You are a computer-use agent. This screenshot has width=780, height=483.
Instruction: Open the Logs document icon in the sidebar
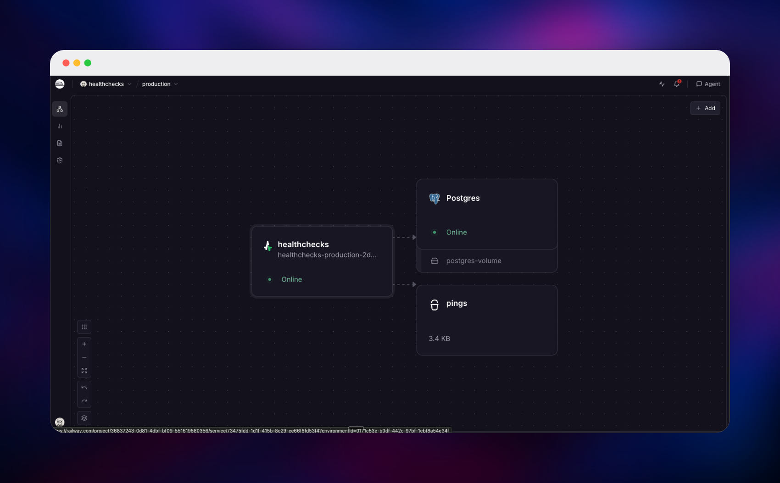(x=60, y=143)
